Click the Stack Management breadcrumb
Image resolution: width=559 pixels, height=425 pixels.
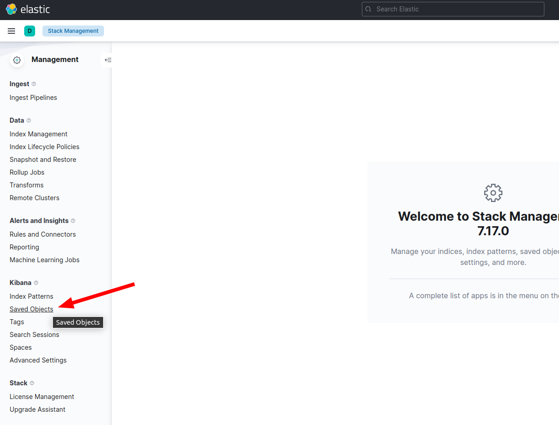(x=73, y=31)
